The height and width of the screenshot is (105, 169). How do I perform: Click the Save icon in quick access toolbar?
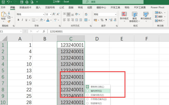tap(3, 2)
